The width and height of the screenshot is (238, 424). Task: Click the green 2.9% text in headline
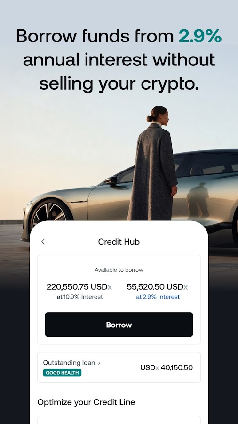click(200, 35)
